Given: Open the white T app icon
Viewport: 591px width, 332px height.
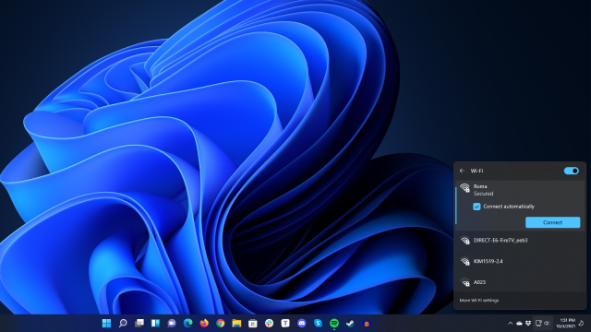Looking at the screenshot, I should point(285,323).
